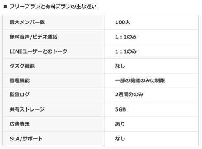
Task: Click the なし value for タスク機能
Action: coord(120,66)
